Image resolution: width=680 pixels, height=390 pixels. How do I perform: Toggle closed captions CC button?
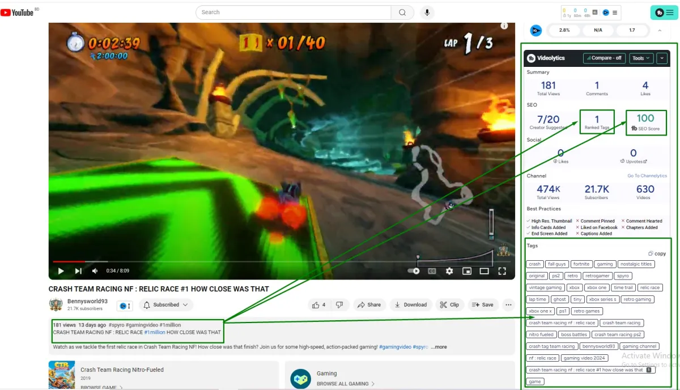pyautogui.click(x=432, y=272)
